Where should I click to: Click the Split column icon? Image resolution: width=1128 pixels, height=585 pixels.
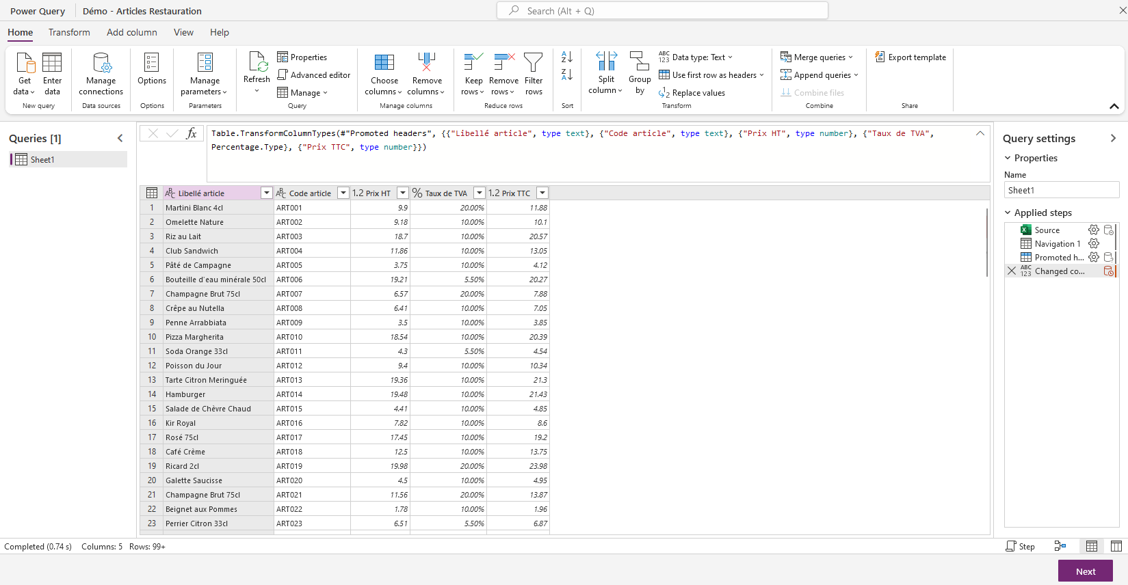point(606,61)
